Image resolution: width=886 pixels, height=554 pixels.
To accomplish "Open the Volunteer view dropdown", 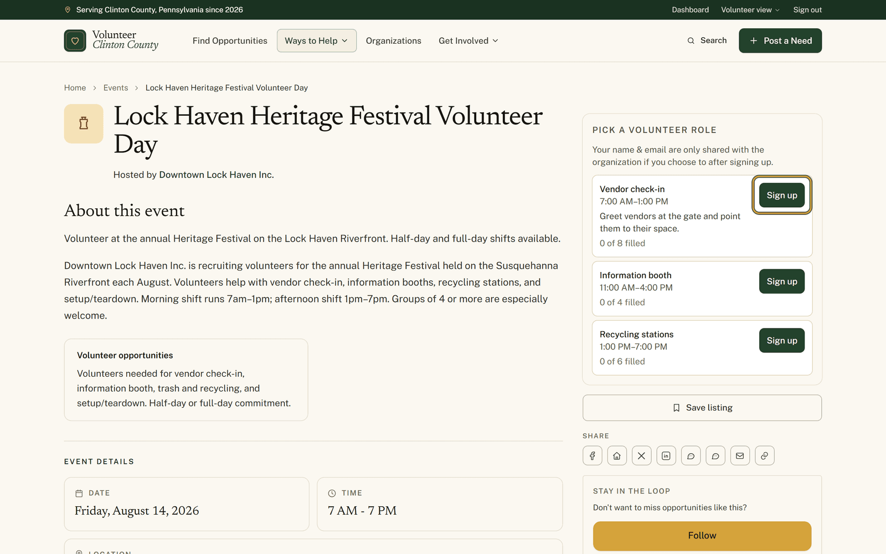I will point(750,10).
